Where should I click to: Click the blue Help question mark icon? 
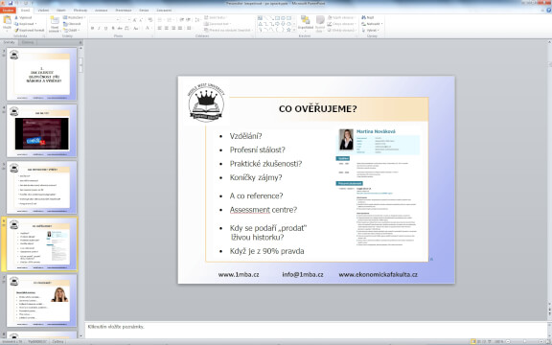click(x=549, y=11)
